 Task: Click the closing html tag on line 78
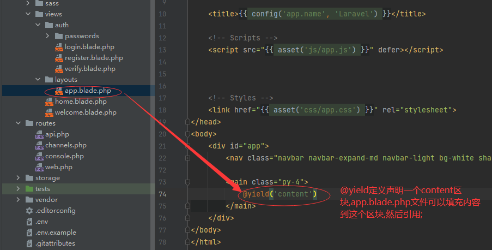click(x=206, y=242)
